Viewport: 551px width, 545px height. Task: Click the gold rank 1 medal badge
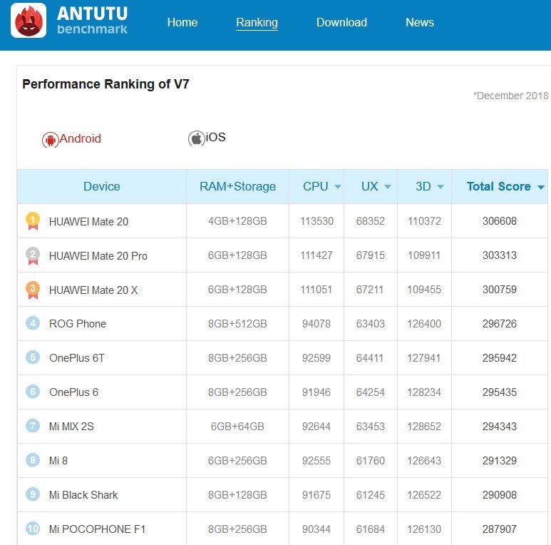(x=32, y=221)
